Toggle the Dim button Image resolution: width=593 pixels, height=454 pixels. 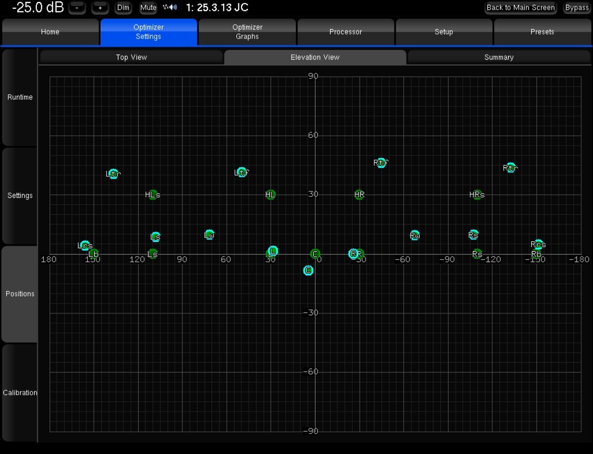(x=123, y=8)
